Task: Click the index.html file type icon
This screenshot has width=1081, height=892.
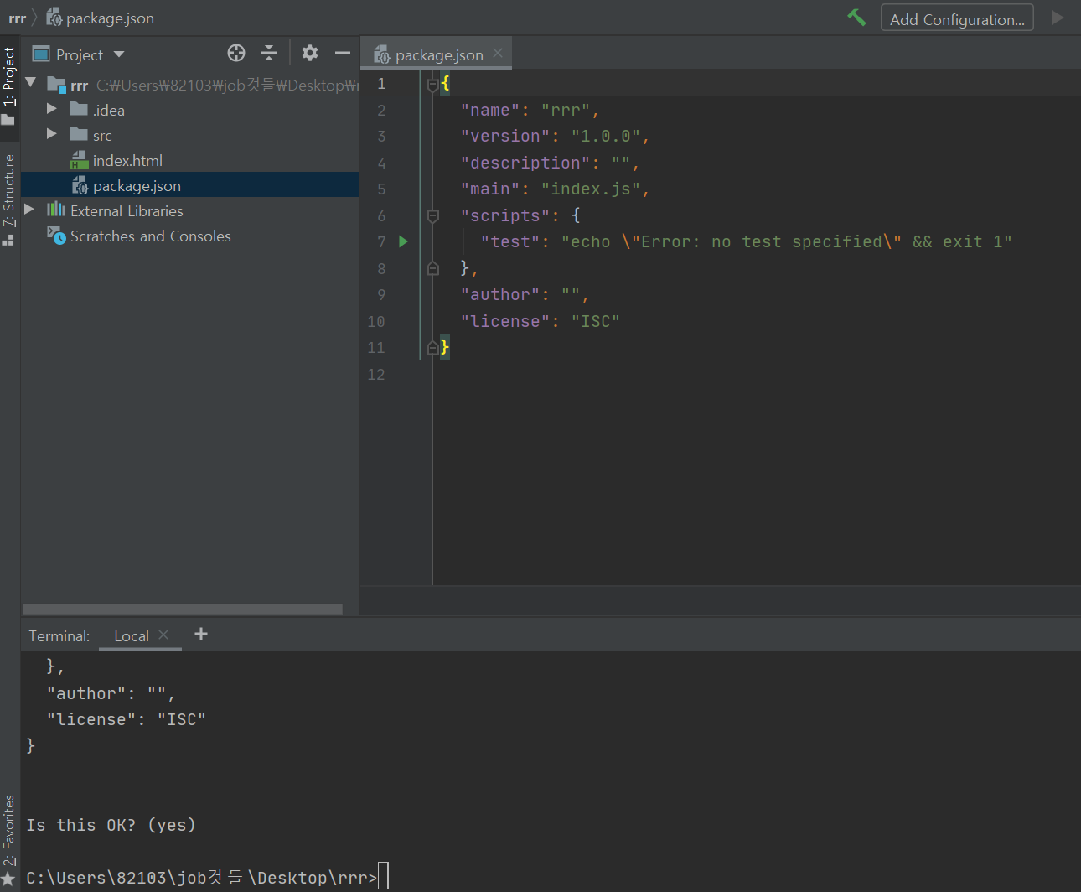Action: coord(79,160)
